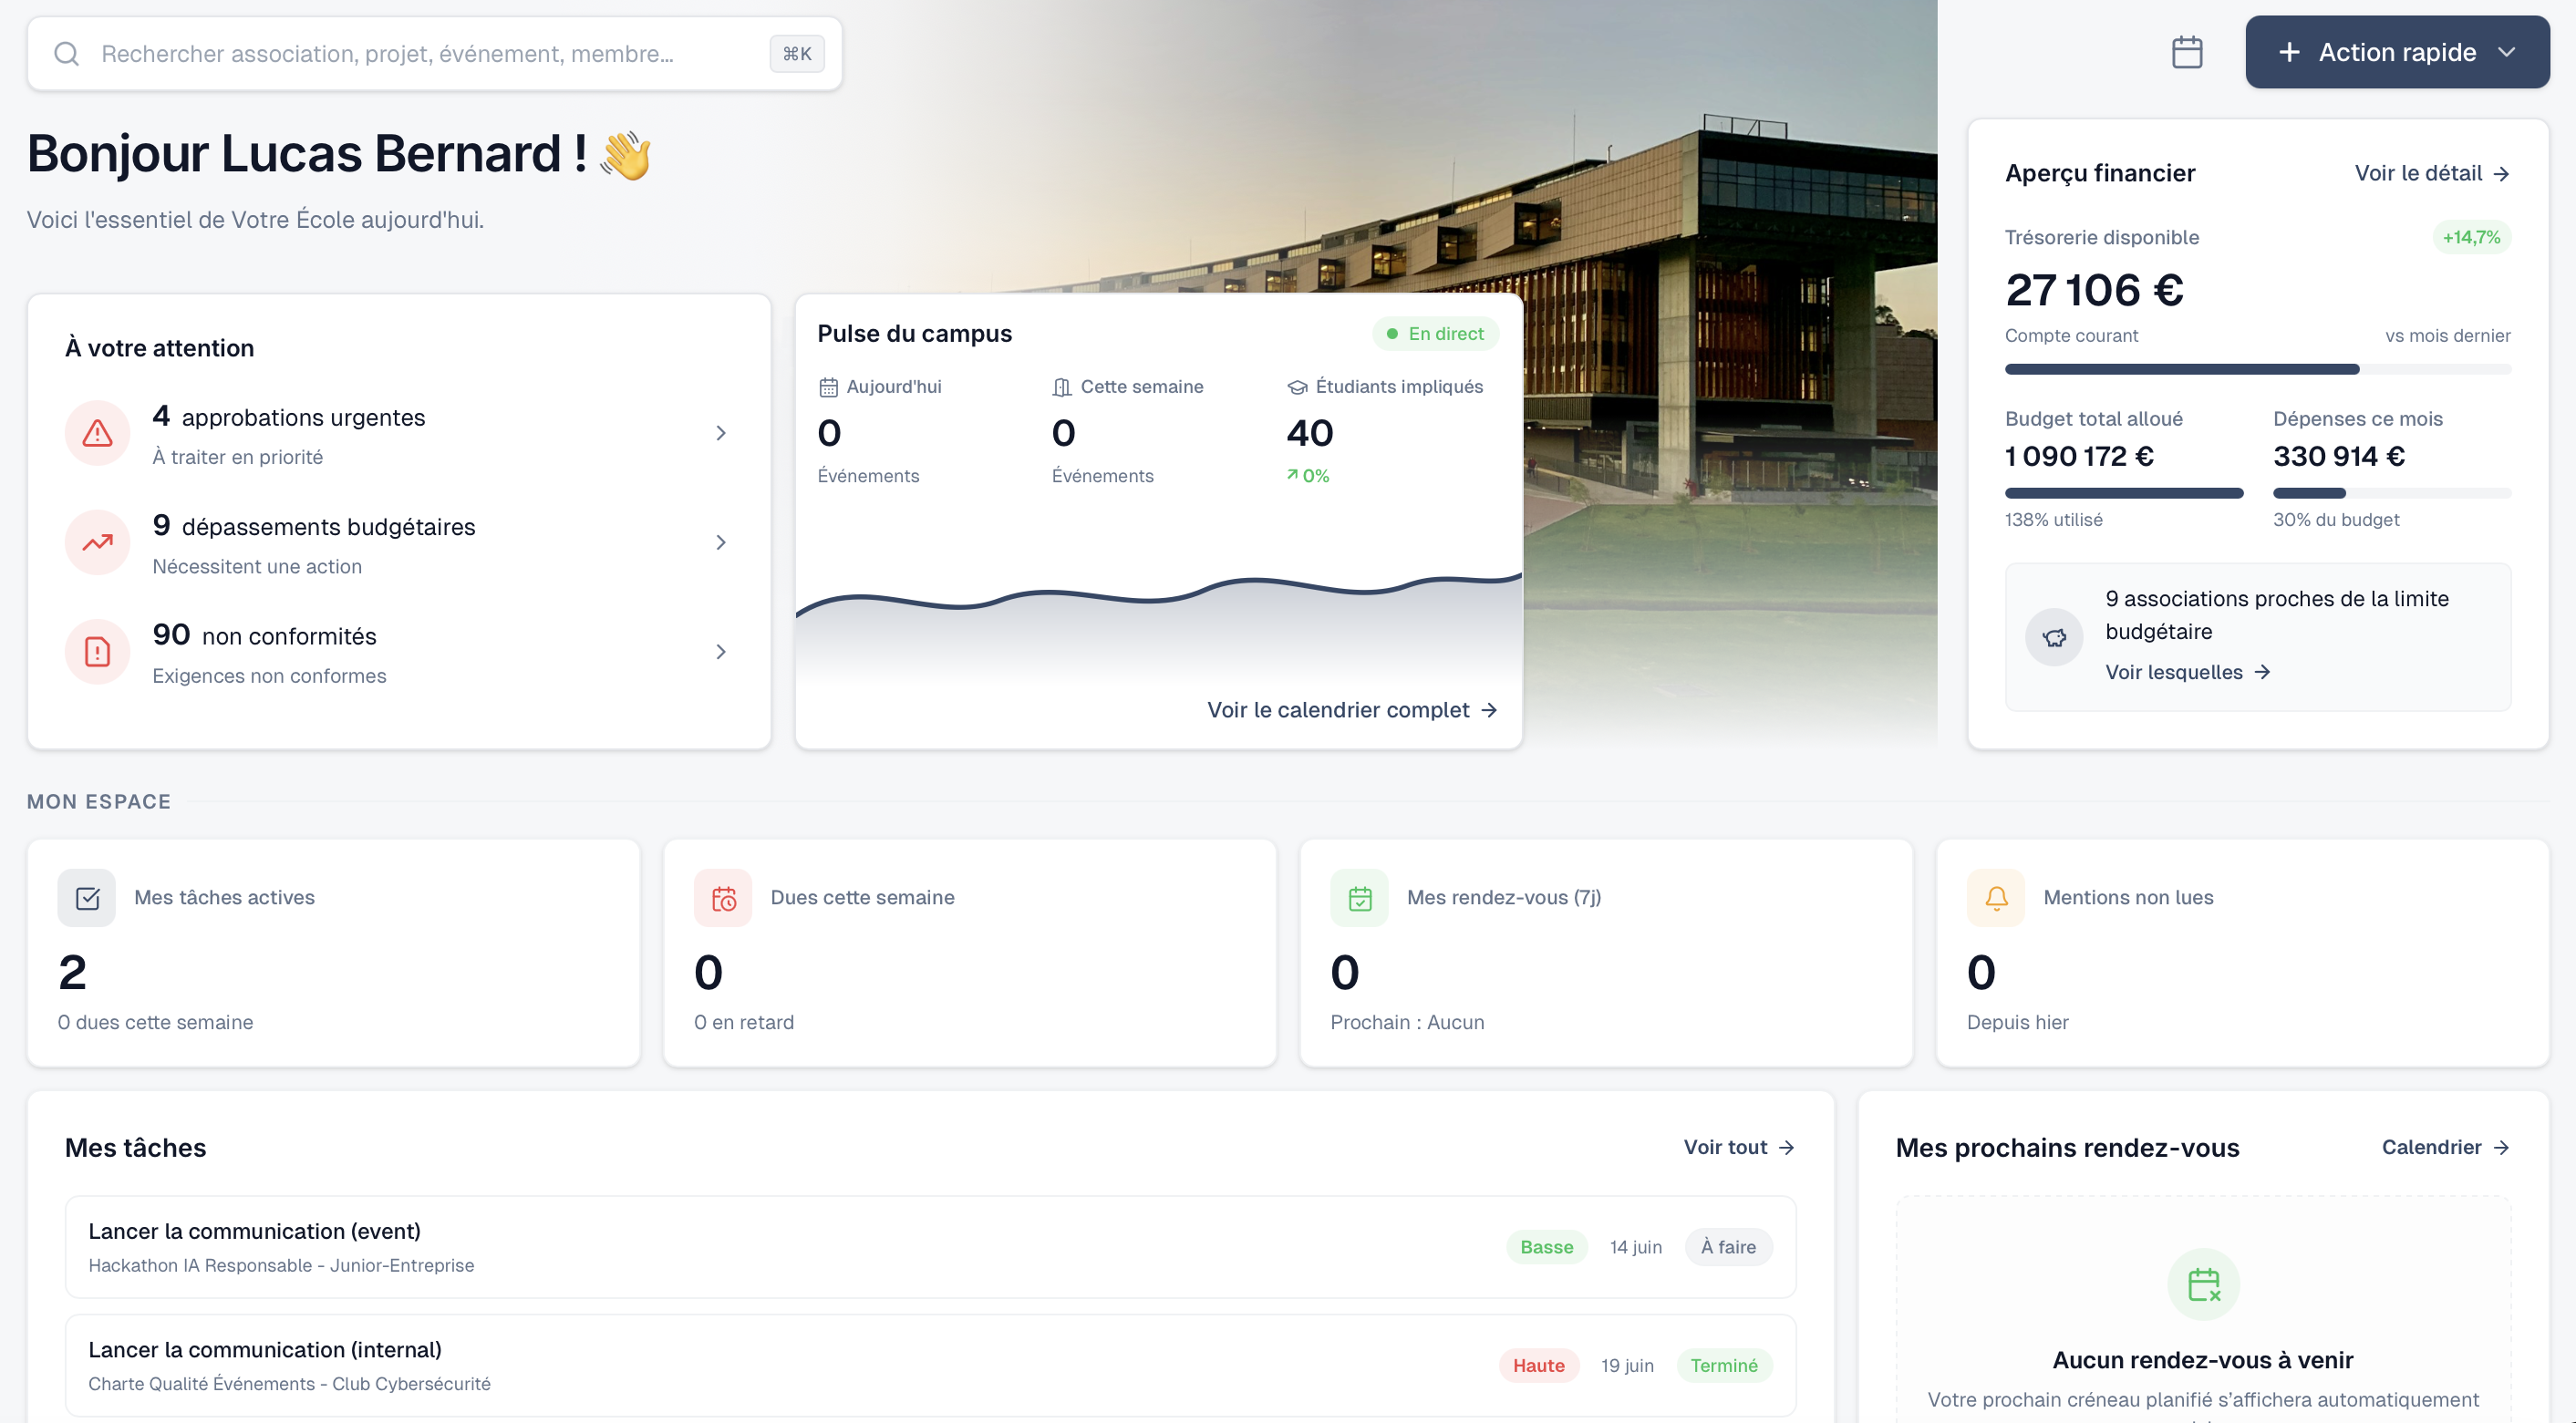Open task Lancer la communication (event)
The image size is (2576, 1423).
point(930,1247)
